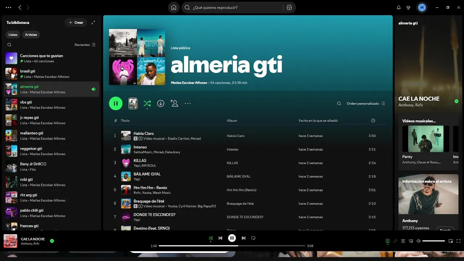Open the KILLAS album link

tap(232, 163)
